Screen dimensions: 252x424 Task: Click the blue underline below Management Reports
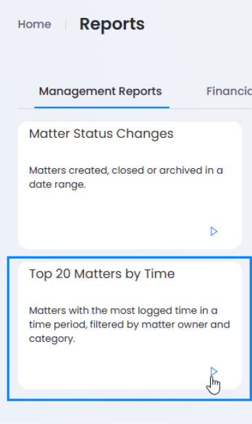pyautogui.click(x=102, y=108)
